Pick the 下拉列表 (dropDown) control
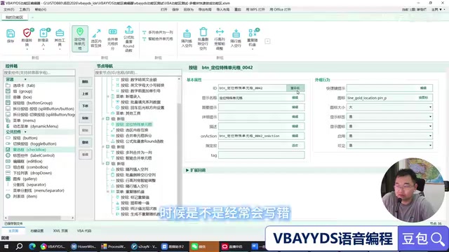Viewport: 449px width, 252px height. 29,173
